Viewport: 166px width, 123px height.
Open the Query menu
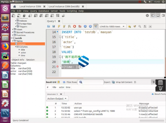point(33,11)
